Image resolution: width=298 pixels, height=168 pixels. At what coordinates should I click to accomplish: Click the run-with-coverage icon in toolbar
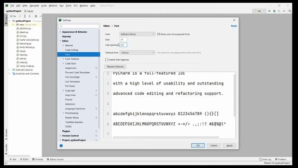pos(279,11)
